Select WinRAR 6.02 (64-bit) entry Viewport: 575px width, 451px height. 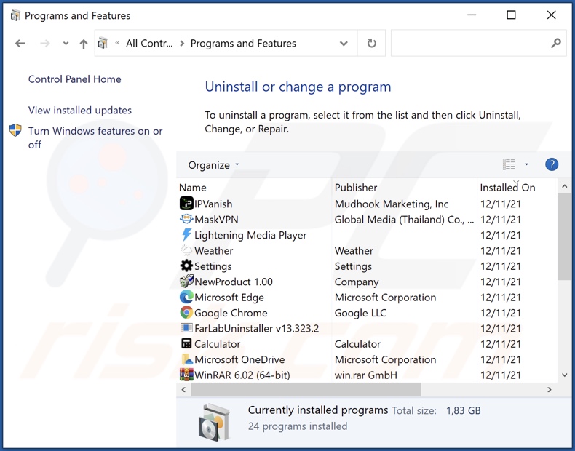(x=242, y=375)
